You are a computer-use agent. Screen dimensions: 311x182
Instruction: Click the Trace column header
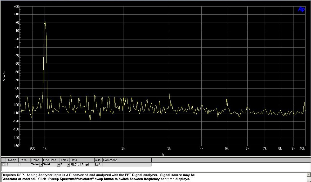click(x=24, y=160)
